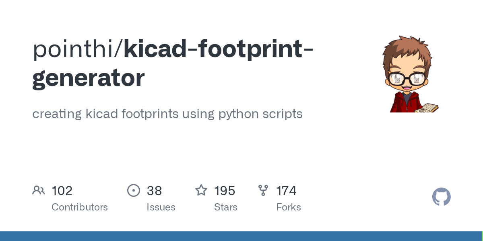This screenshot has height=241, width=483.
Task: Click the description about python scripts
Action: pos(167,114)
